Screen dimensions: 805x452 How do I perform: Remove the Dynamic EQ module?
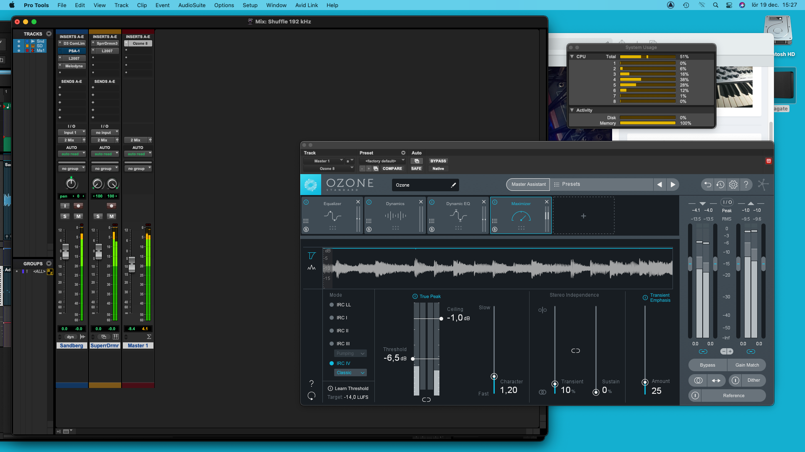pyautogui.click(x=484, y=202)
